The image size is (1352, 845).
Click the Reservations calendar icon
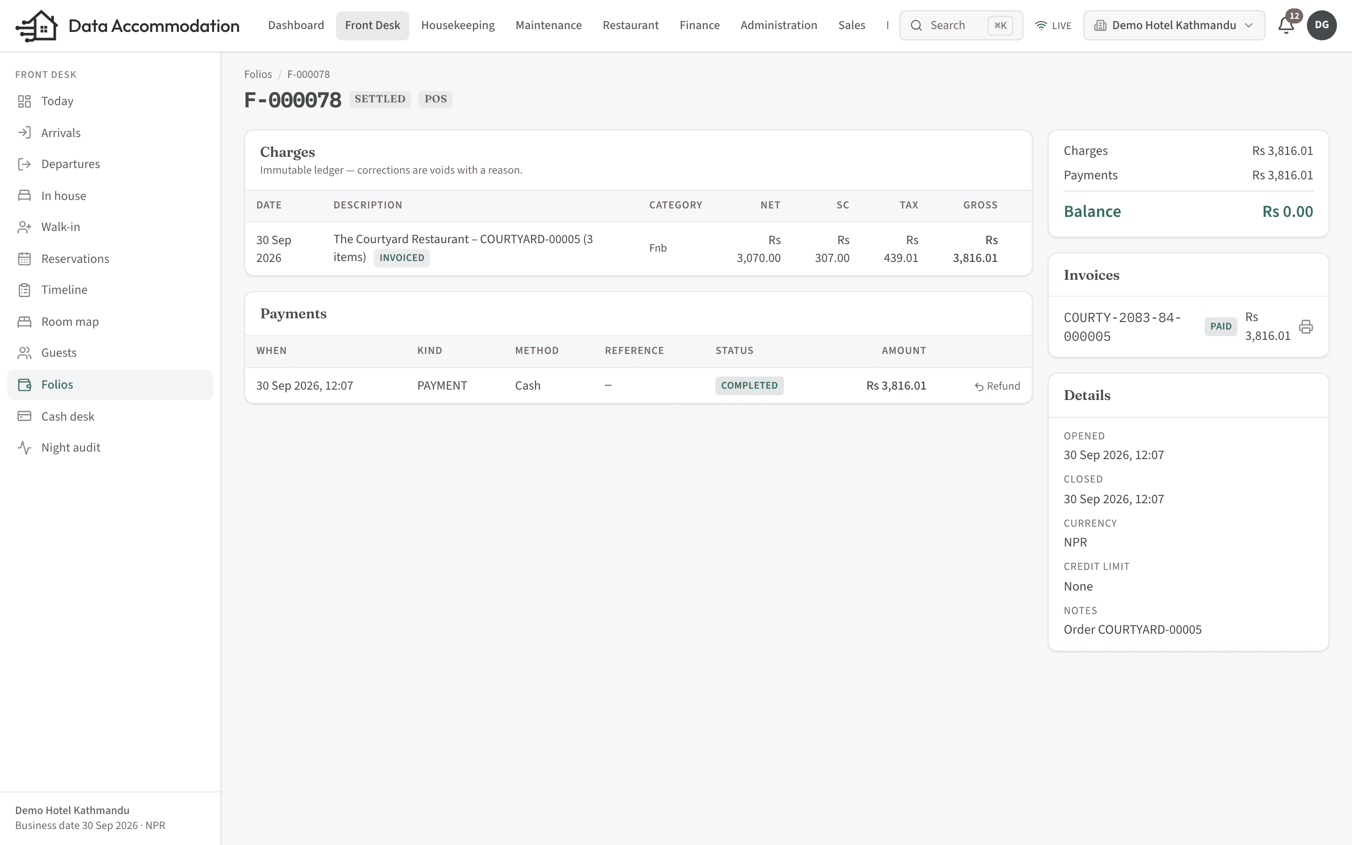(24, 259)
